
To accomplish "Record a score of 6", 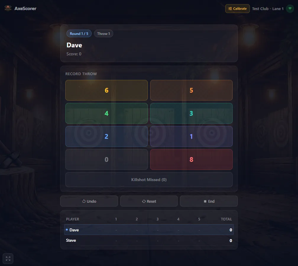I will 106,90.
